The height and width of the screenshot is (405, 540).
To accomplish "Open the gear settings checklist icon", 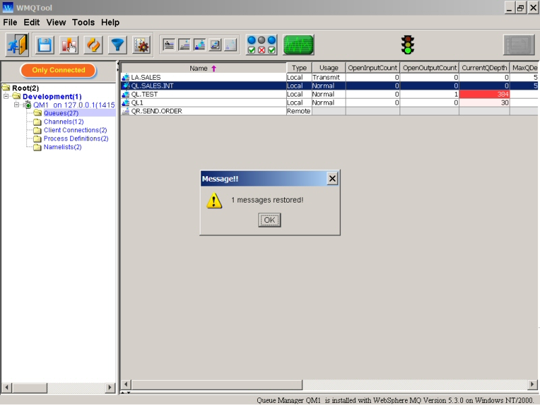I will click(142, 45).
